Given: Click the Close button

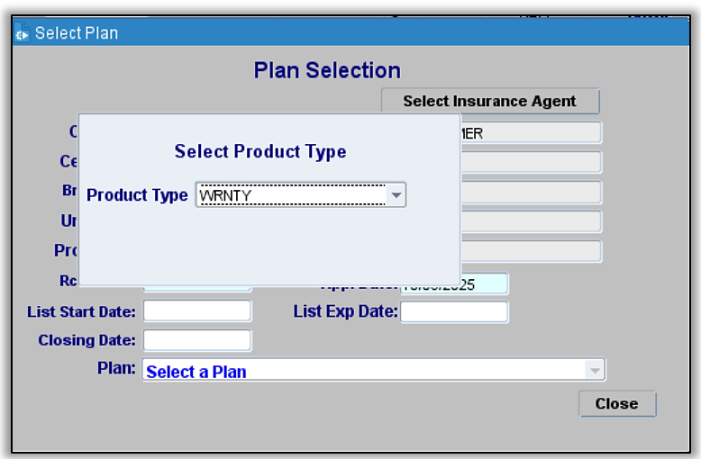Looking at the screenshot, I should tap(617, 404).
